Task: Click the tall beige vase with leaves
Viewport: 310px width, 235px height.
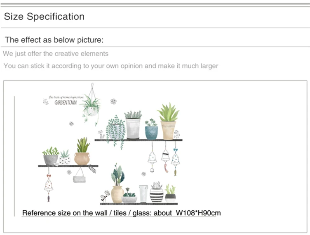Action: coord(117,183)
